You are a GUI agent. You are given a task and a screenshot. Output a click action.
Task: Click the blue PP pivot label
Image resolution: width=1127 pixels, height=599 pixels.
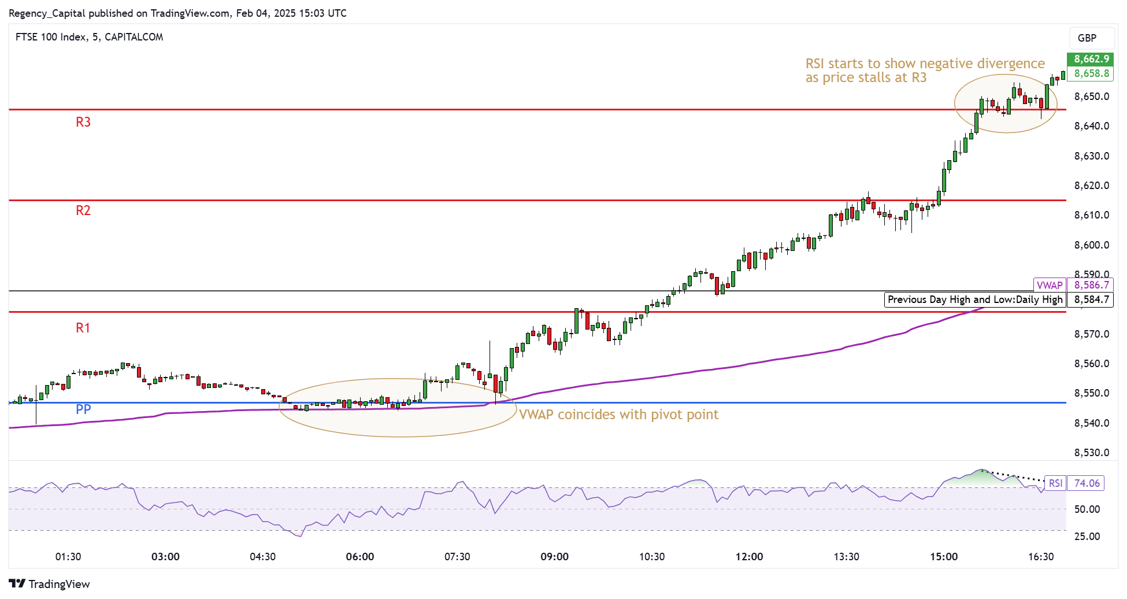83,409
